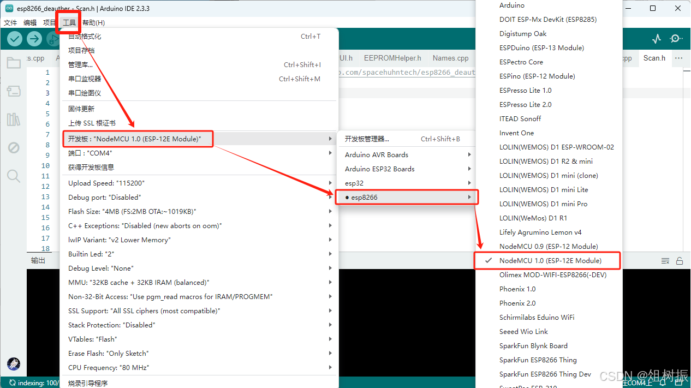
Task: Click the account avatar icon at bottom left
Action: [14, 364]
